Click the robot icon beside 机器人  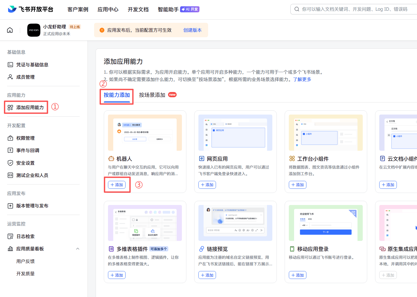111,159
